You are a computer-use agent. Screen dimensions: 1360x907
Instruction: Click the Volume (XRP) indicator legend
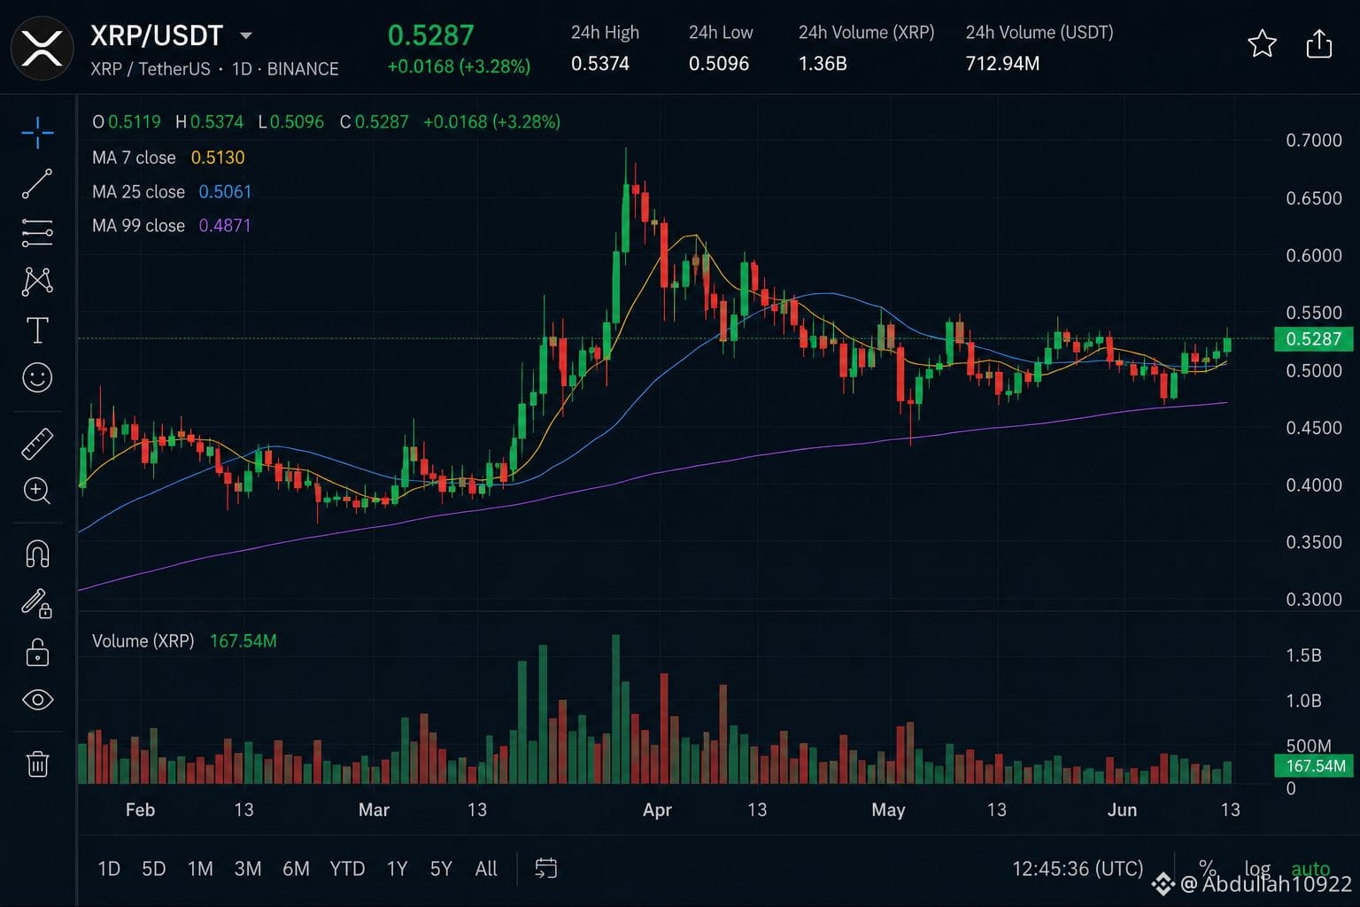click(184, 640)
